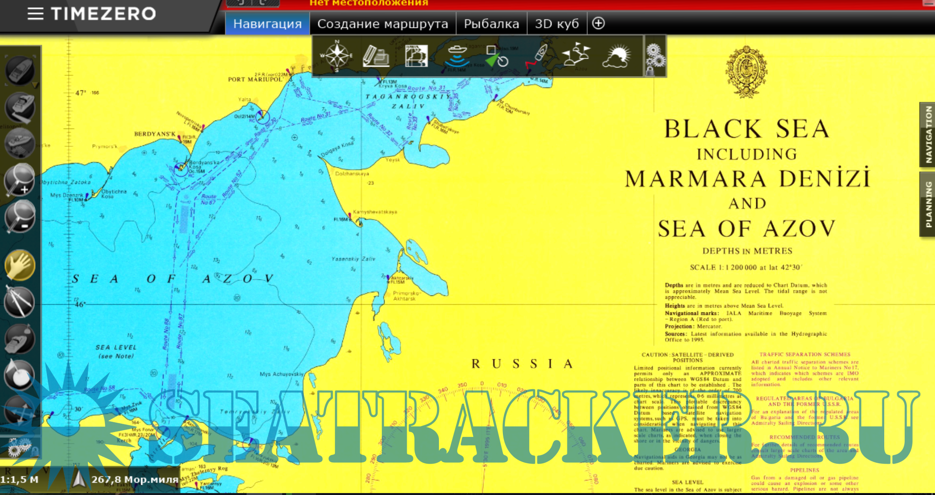Click the sounder boat-with-waves icon
Screen dimensions: 935x495
click(x=457, y=56)
